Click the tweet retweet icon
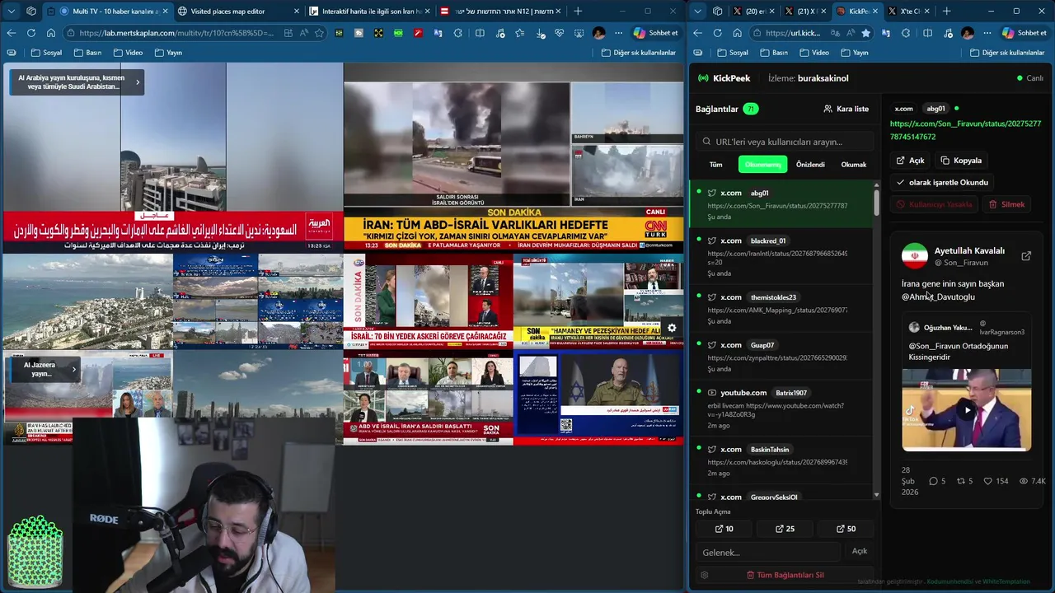Screen dimensions: 1055x593 point(960,481)
